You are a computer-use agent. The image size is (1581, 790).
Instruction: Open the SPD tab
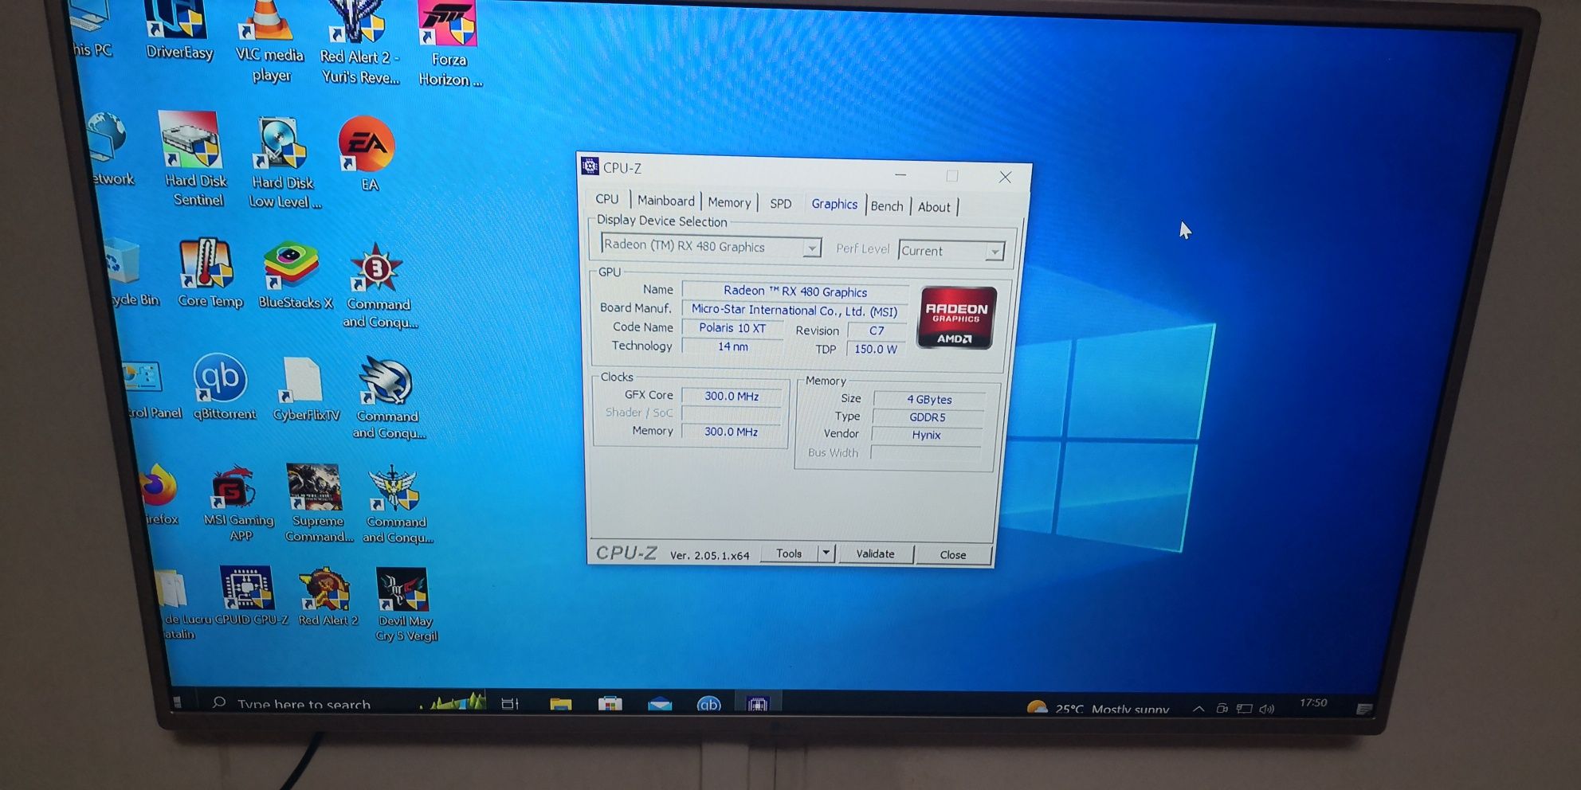781,204
